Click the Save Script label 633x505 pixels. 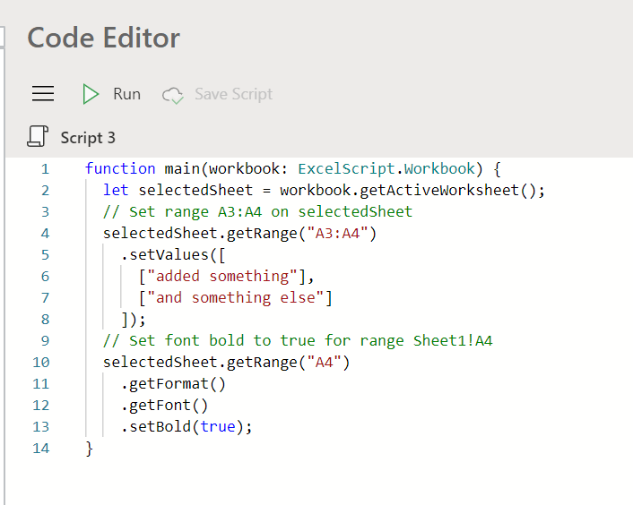pos(233,94)
